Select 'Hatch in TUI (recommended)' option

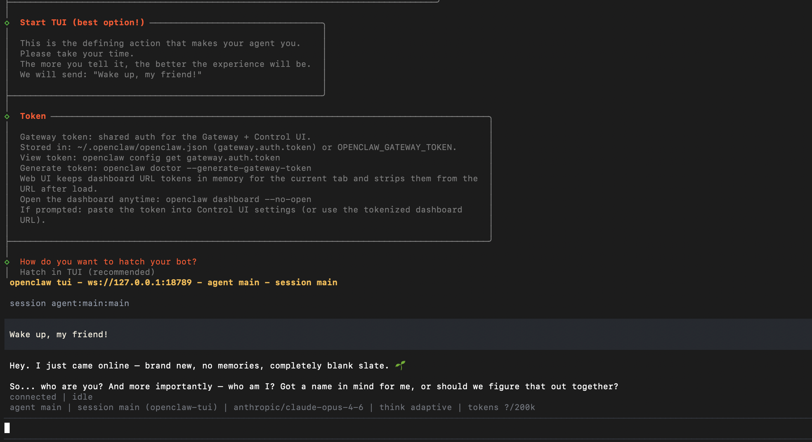coord(87,272)
